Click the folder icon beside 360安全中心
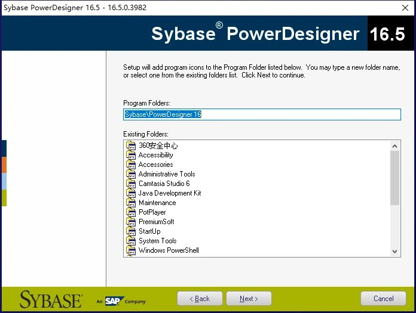Image resolution: width=416 pixels, height=313 pixels. (131, 145)
